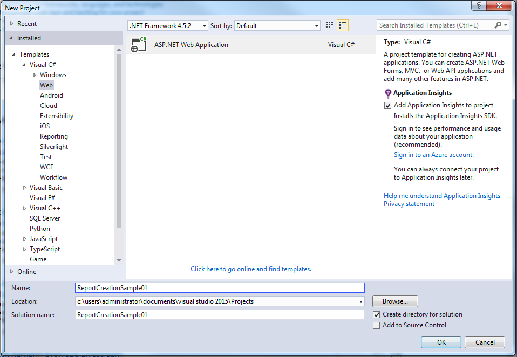Select the Workflow template category

point(54,177)
